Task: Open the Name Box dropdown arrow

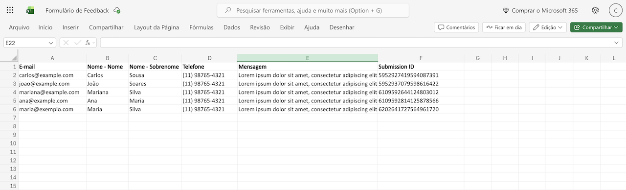Action: (51, 43)
